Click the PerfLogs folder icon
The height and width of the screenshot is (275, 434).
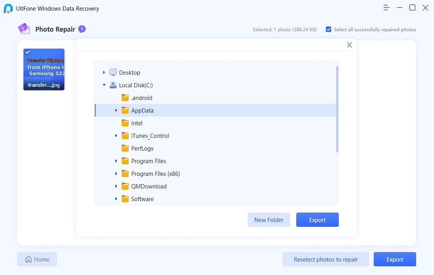(125, 148)
